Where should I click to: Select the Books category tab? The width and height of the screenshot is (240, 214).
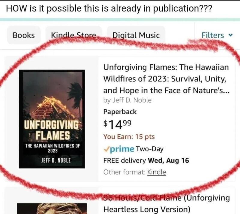(24, 35)
